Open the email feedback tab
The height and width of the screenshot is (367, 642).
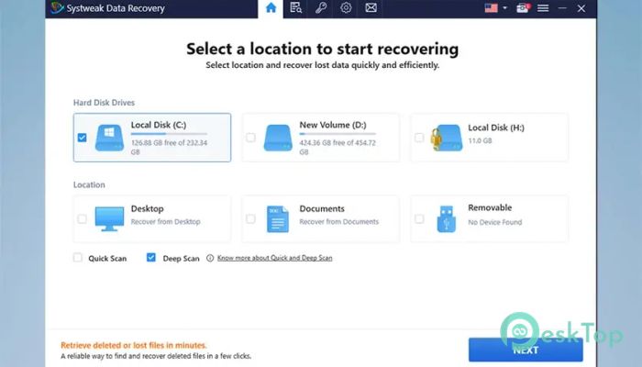tap(371, 7)
